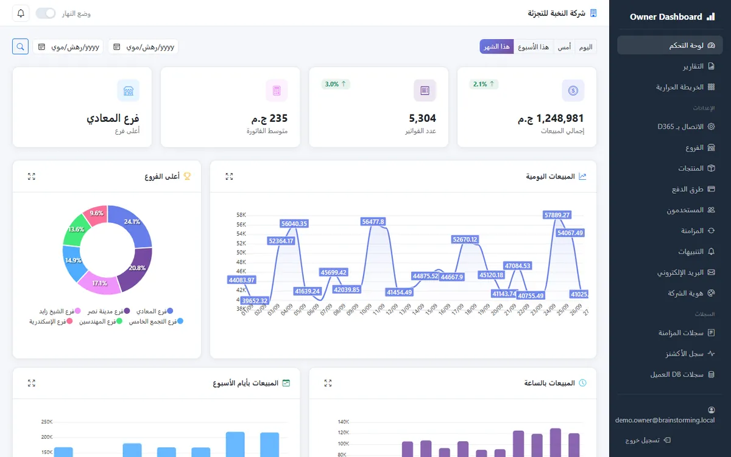Toggle فرع الإسكندرية legend entry
This screenshot has height=457, width=731.
(51, 321)
